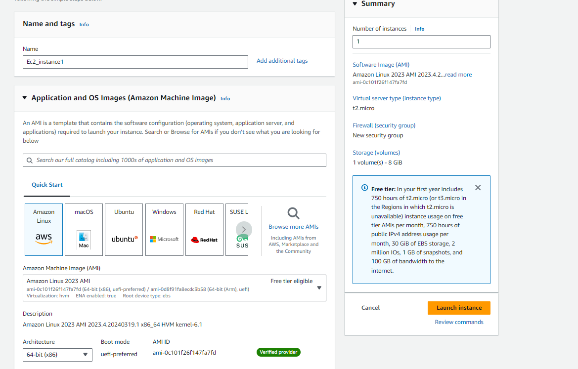The width and height of the screenshot is (578, 369).
Task: Click the Verified provider badge
Action: [x=278, y=352]
